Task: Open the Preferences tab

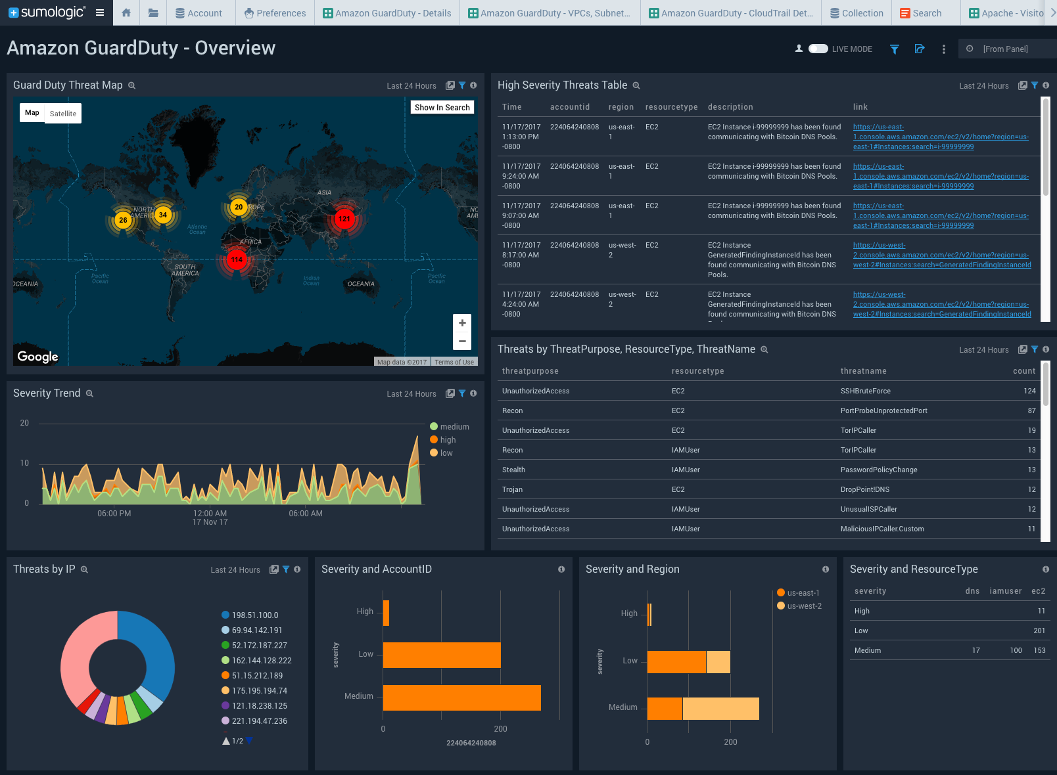Action: pyautogui.click(x=275, y=13)
